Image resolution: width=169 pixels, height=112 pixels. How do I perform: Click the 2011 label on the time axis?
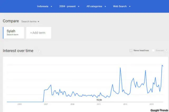99,104
